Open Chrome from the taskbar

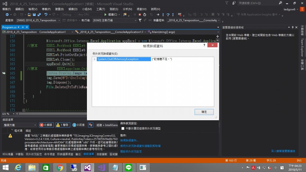pyautogui.click(x=60, y=168)
